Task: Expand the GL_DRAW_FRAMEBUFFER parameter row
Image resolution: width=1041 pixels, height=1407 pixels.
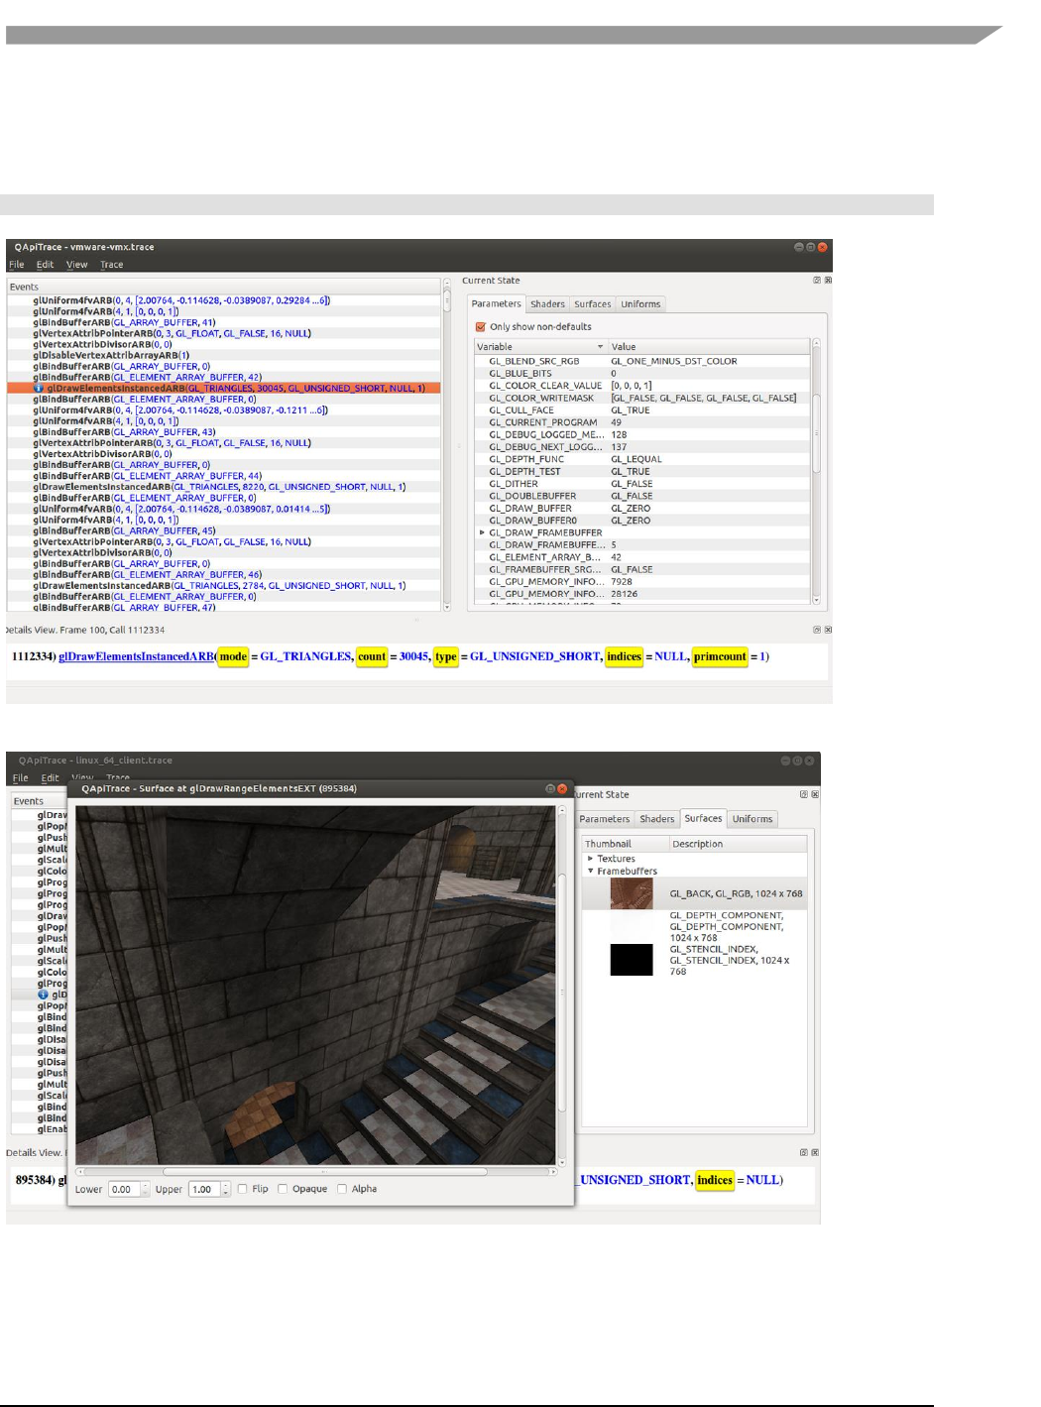Action: (482, 532)
